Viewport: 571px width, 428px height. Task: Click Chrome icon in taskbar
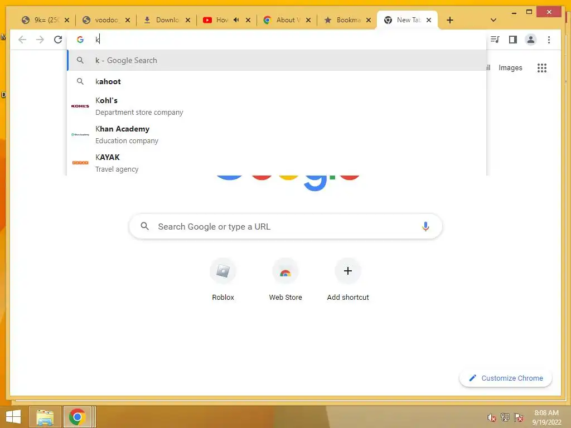[x=77, y=417]
